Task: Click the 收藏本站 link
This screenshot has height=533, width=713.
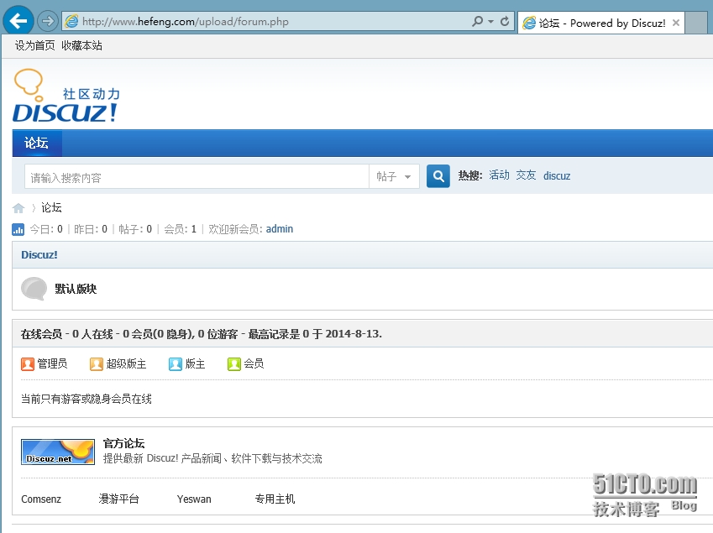Action: (x=81, y=45)
